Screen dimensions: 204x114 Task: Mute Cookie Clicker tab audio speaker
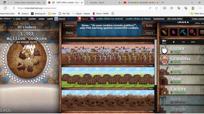click(x=53, y=3)
